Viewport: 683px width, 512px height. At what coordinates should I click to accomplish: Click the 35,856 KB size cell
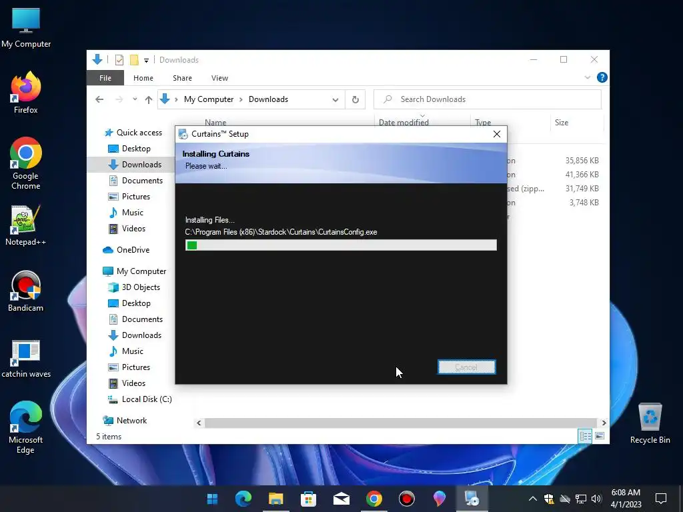coord(582,161)
